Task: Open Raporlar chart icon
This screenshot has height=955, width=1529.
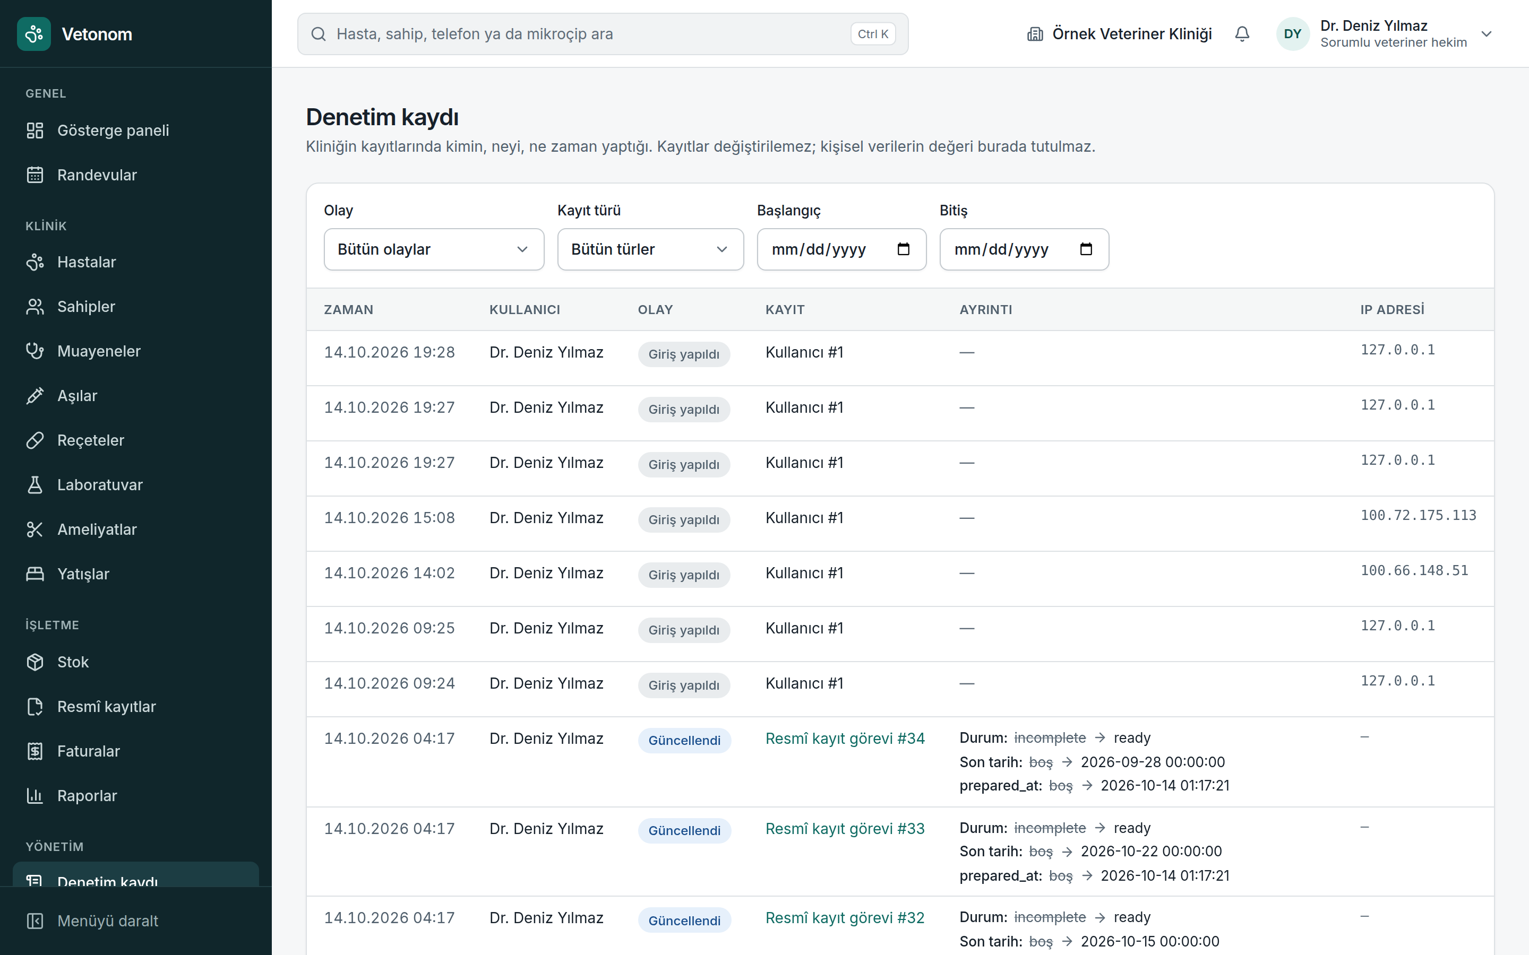Action: (35, 795)
